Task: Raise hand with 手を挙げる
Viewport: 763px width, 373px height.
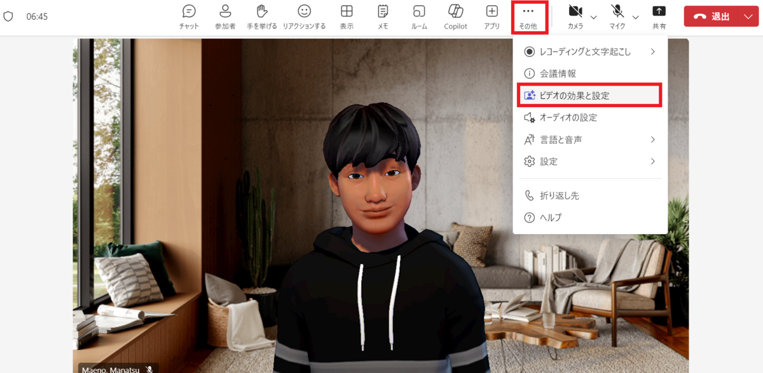Action: (x=261, y=17)
